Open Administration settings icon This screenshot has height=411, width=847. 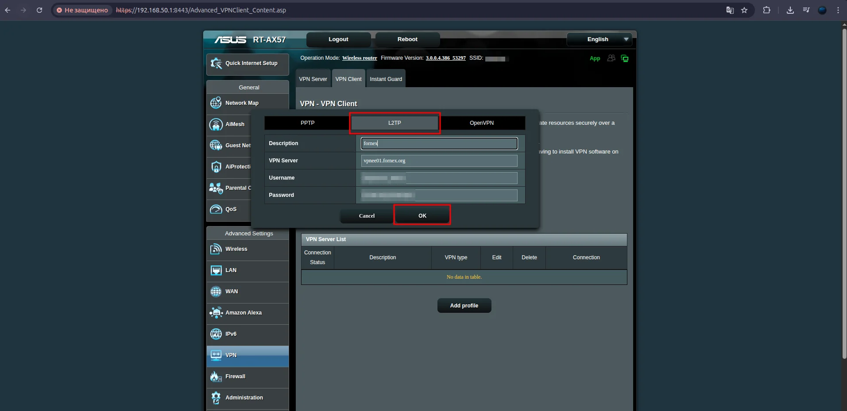216,398
